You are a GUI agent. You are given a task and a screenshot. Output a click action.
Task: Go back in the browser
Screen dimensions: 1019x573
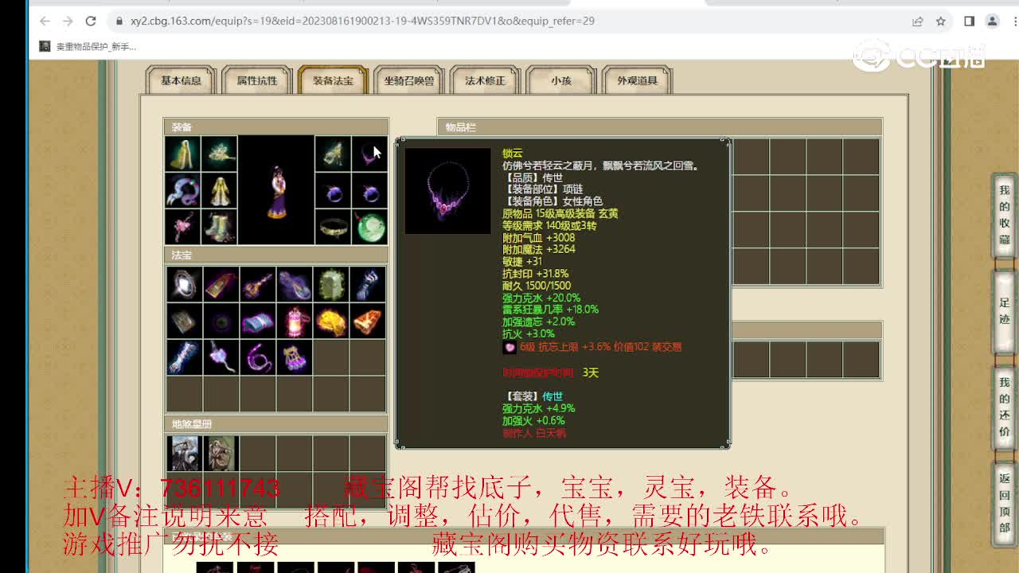point(45,21)
